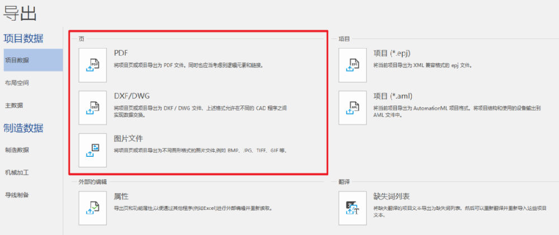
Task: Click the DXF/DWG export icon
Action: pos(93,108)
